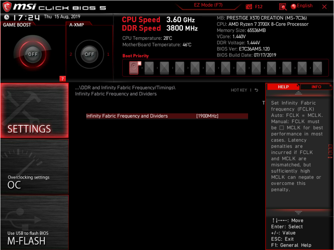334x250 pixels.
Task: Click the help panel top grip handle
Action: click(x=298, y=93)
